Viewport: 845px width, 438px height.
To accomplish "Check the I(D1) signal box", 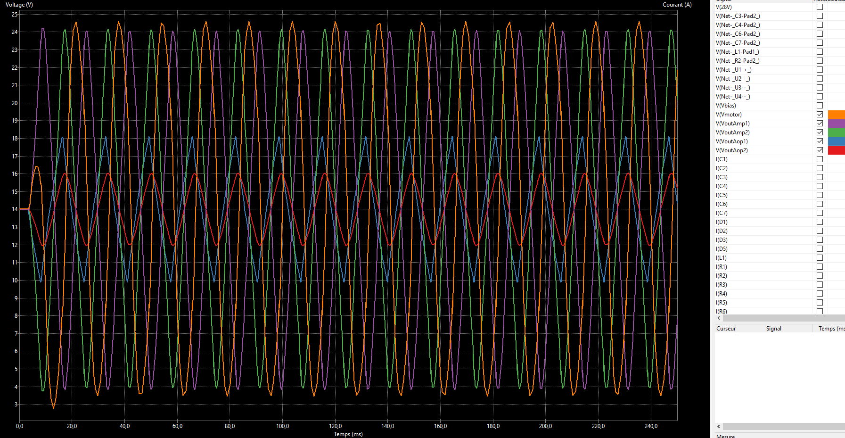I will click(820, 222).
